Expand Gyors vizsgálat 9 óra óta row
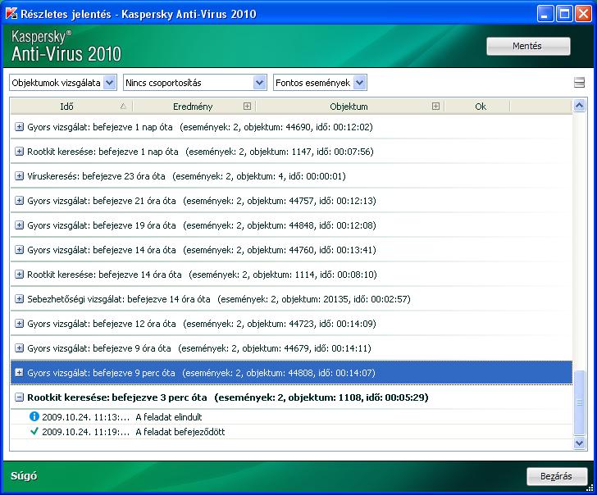This screenshot has width=597, height=495. [x=19, y=347]
